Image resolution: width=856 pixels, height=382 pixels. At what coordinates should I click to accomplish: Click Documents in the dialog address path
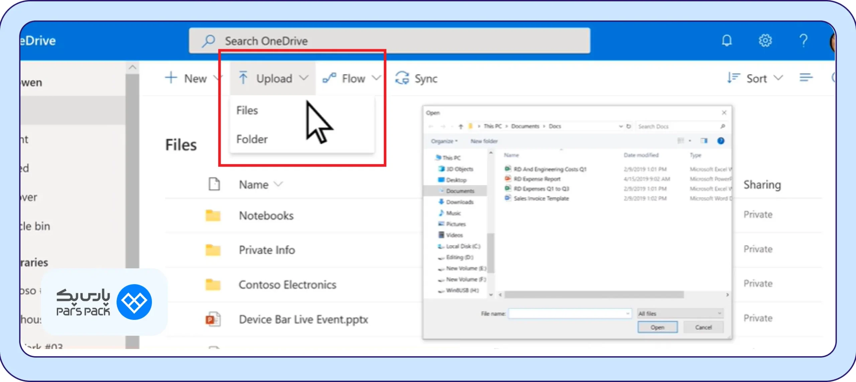tap(525, 126)
